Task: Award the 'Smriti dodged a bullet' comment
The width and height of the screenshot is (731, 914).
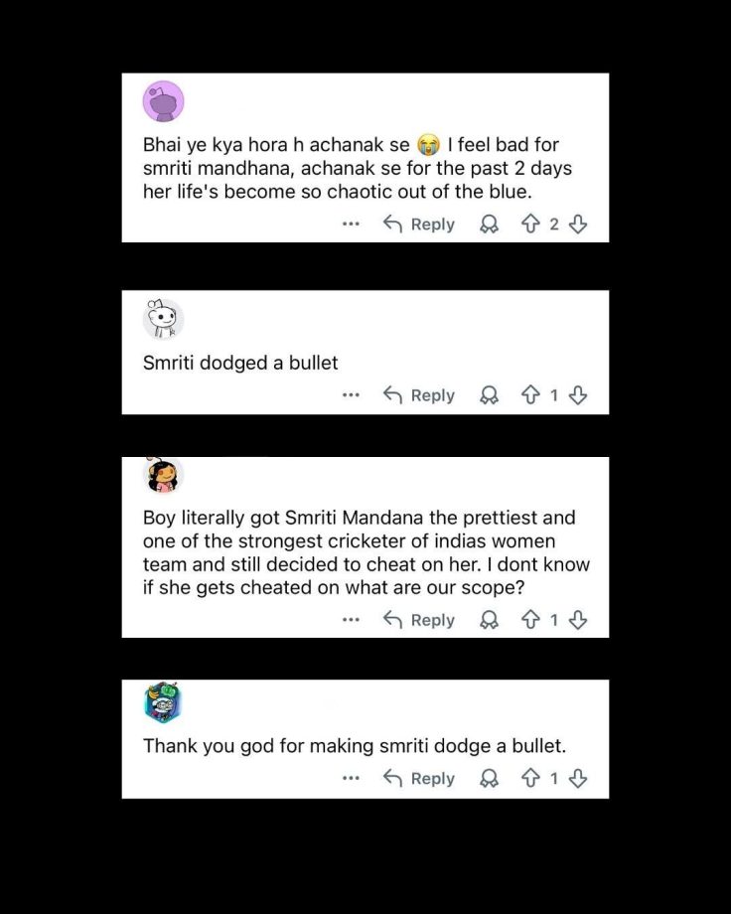Action: pos(489,395)
